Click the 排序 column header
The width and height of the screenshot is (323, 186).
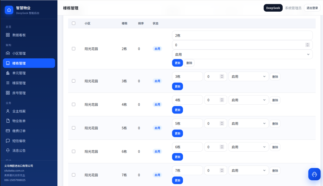click(141, 23)
